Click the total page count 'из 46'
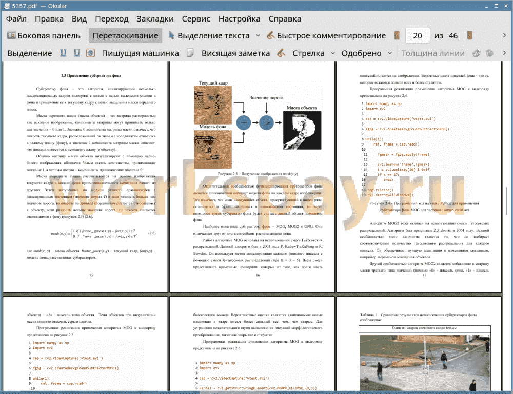This screenshot has width=513, height=394. [x=446, y=36]
